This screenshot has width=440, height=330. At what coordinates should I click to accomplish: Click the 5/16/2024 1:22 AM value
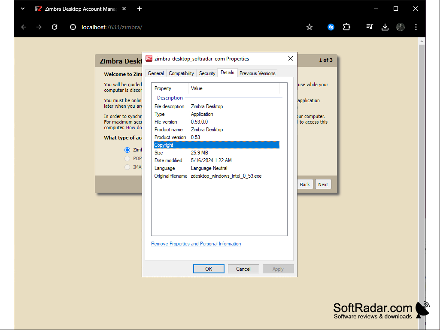tap(211, 160)
